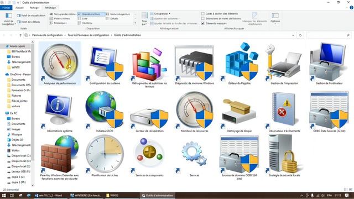
Task: Switch to large icons view status button
Action: click(x=351, y=190)
